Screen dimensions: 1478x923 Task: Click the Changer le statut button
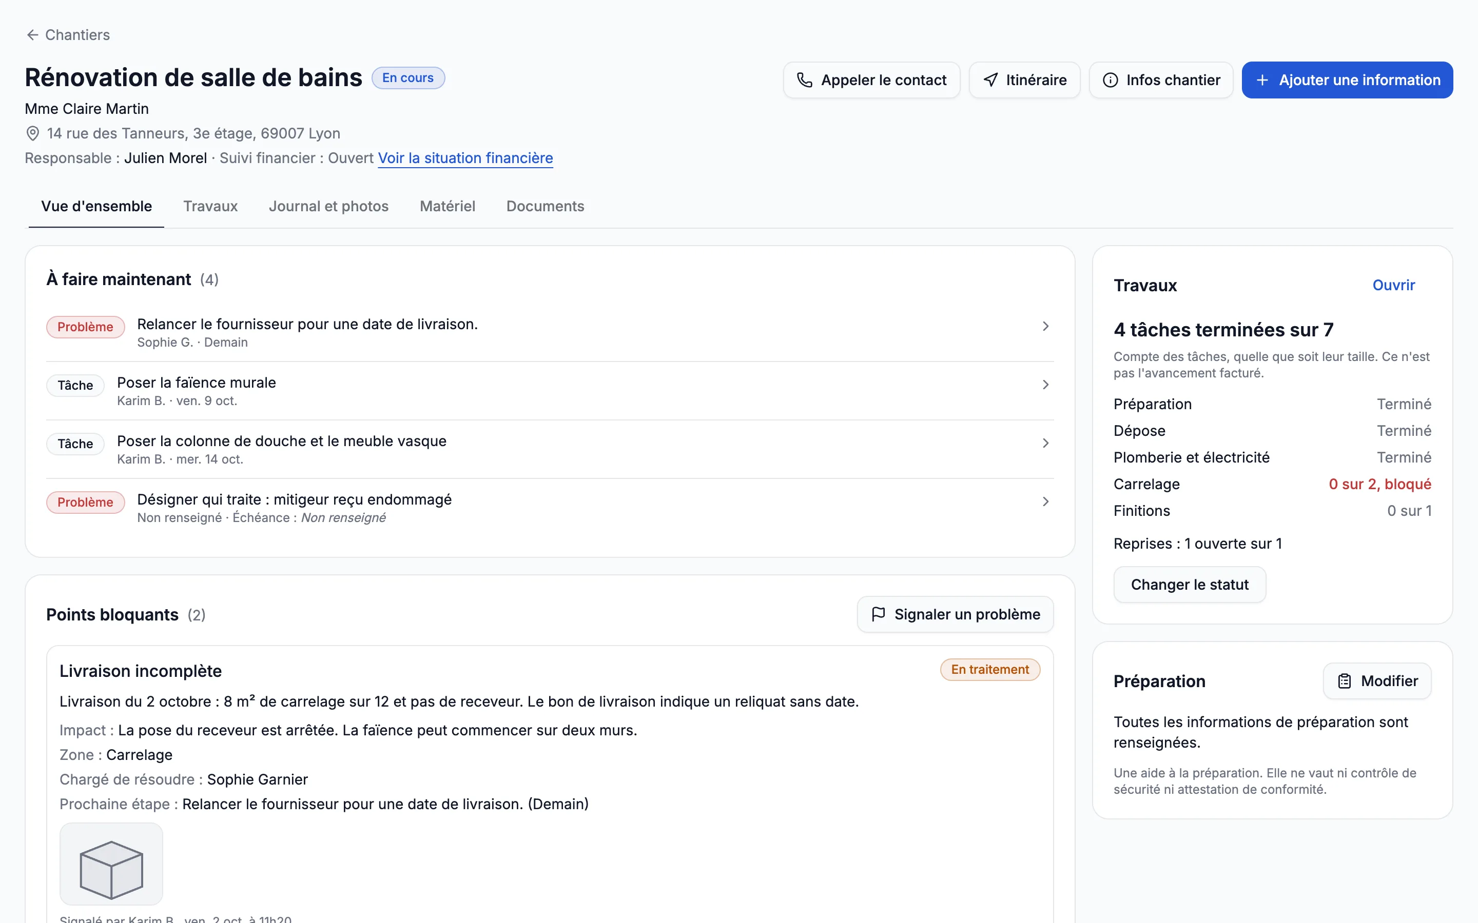click(x=1189, y=584)
